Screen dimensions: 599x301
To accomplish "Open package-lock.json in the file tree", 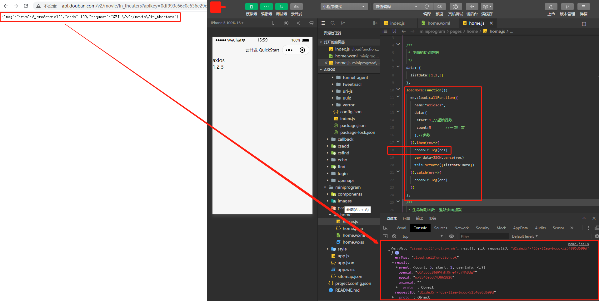I will tap(357, 132).
